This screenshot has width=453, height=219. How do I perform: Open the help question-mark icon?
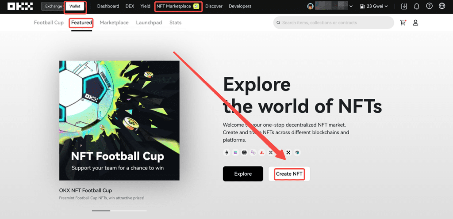point(429,6)
